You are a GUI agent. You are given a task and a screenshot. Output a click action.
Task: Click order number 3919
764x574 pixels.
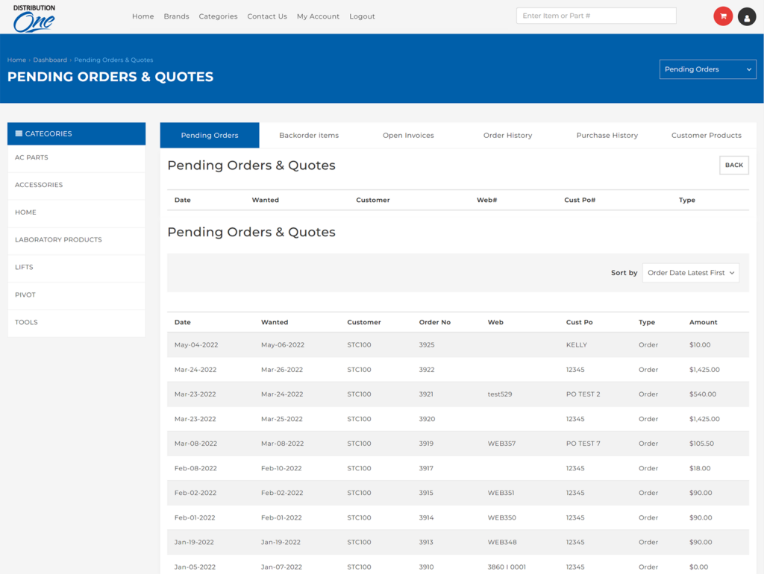point(426,444)
